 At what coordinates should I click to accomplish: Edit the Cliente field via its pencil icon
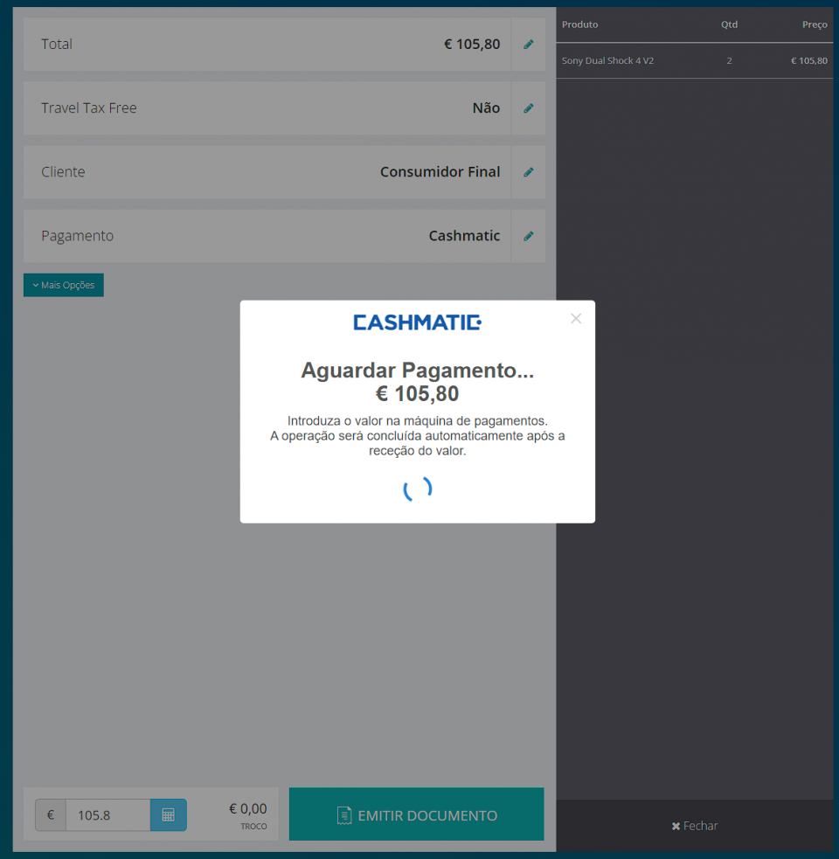[x=528, y=172]
